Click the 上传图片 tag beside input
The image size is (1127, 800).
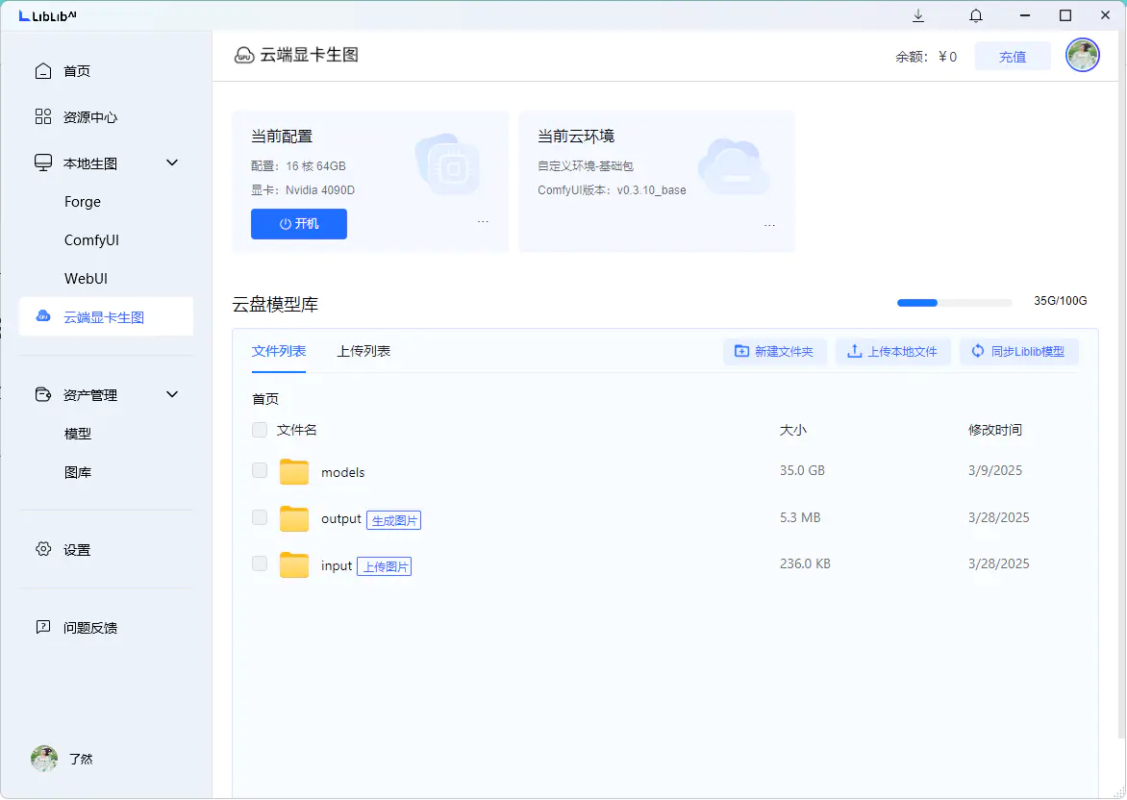coord(385,566)
